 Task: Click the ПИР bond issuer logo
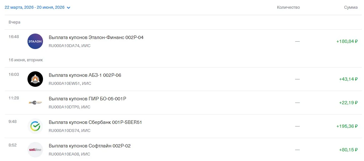coord(35,103)
